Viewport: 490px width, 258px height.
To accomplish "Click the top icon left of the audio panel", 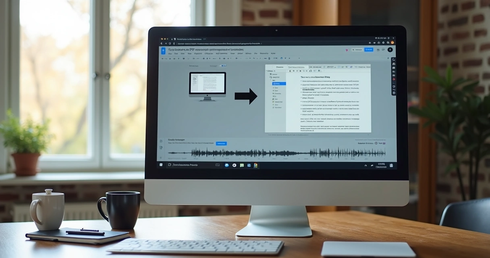I will 161,141.
